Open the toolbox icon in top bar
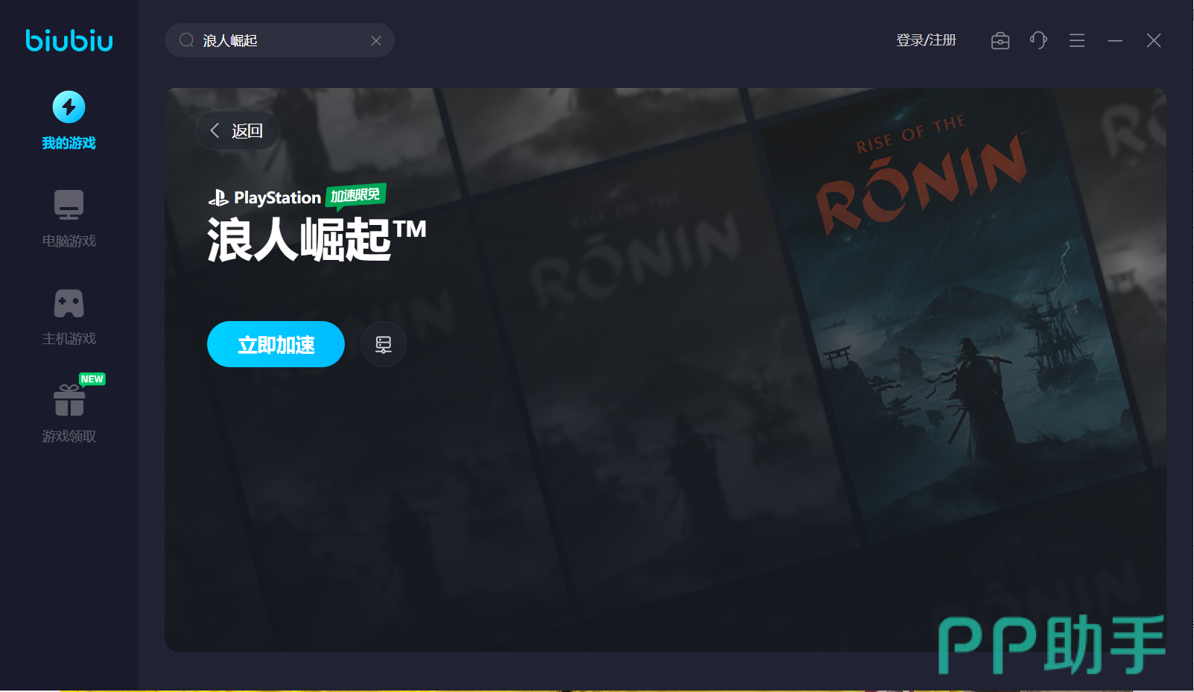The image size is (1194, 692). (1000, 40)
